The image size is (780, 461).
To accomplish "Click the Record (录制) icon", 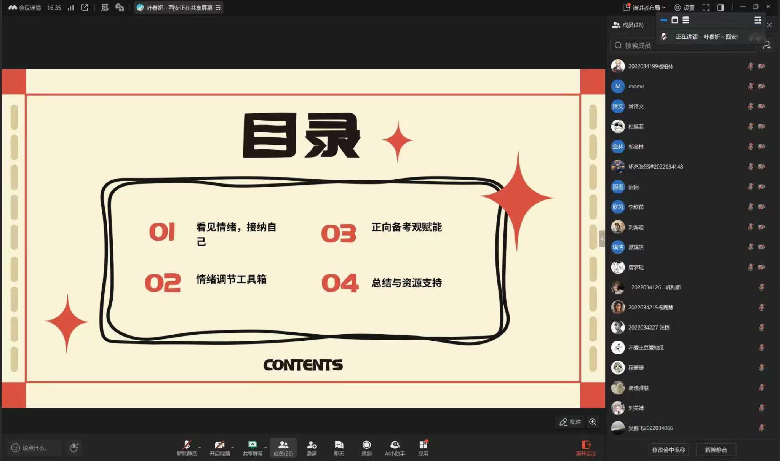I will (x=366, y=445).
